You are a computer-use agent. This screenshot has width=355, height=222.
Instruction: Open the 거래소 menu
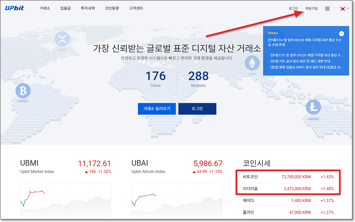click(x=45, y=8)
